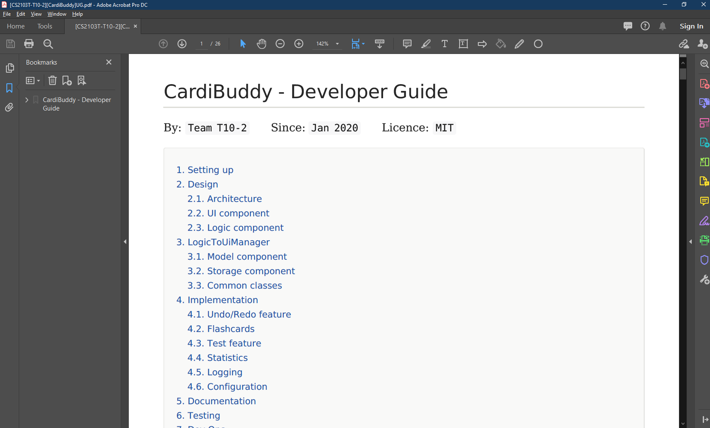Zoom in with plus button

pos(299,44)
